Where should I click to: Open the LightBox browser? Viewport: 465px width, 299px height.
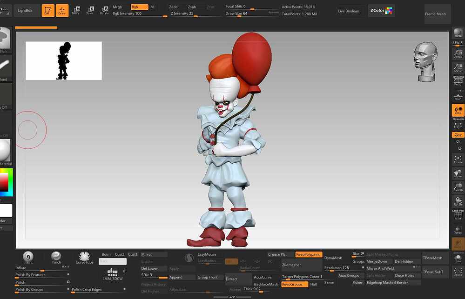pyautogui.click(x=25, y=10)
